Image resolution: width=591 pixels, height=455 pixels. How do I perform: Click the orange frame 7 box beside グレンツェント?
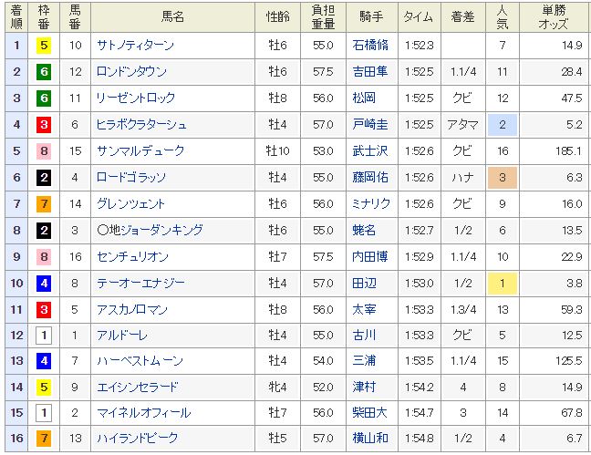click(44, 203)
